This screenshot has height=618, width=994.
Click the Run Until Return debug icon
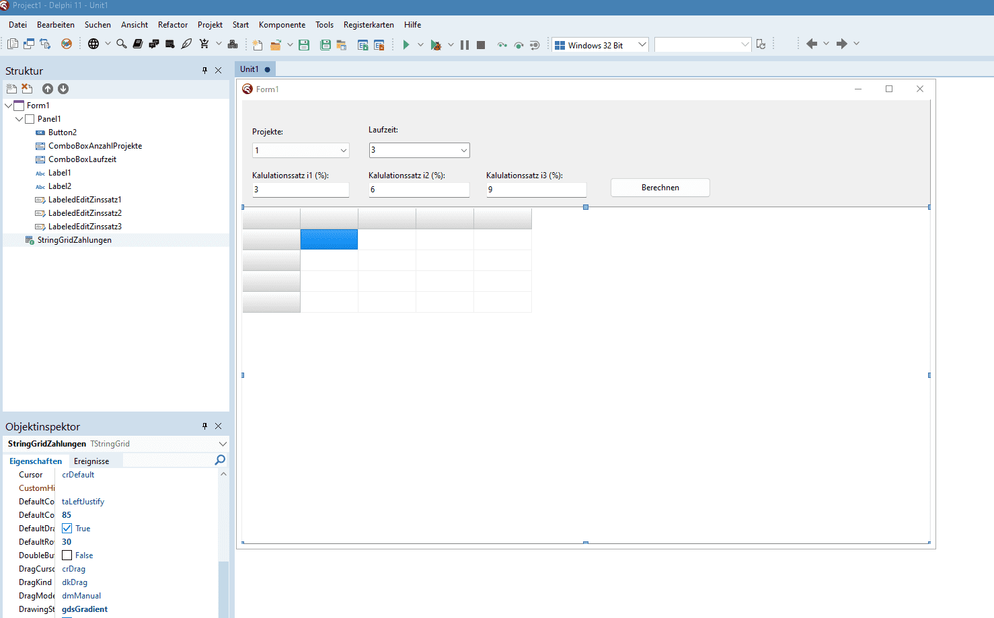pyautogui.click(x=535, y=45)
